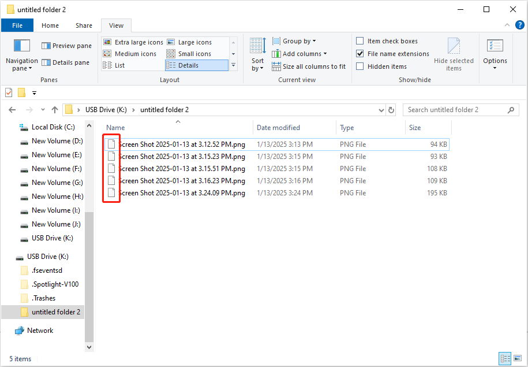
Task: Switch to the Home ribbon tab
Action: [50, 25]
